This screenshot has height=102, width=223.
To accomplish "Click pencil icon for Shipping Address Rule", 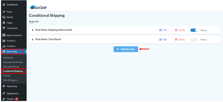I will coord(161,30).
